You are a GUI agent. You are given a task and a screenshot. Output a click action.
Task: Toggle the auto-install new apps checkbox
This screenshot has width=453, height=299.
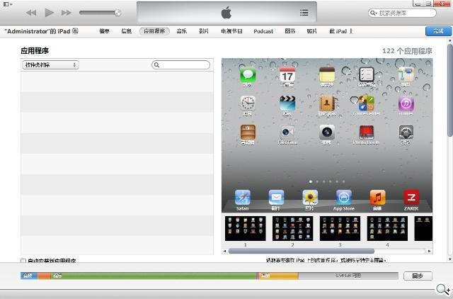coord(23,261)
